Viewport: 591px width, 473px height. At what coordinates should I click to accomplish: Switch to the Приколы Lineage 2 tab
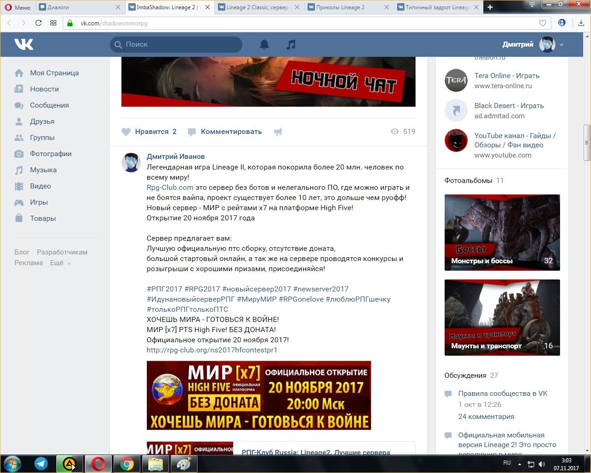coord(346,7)
